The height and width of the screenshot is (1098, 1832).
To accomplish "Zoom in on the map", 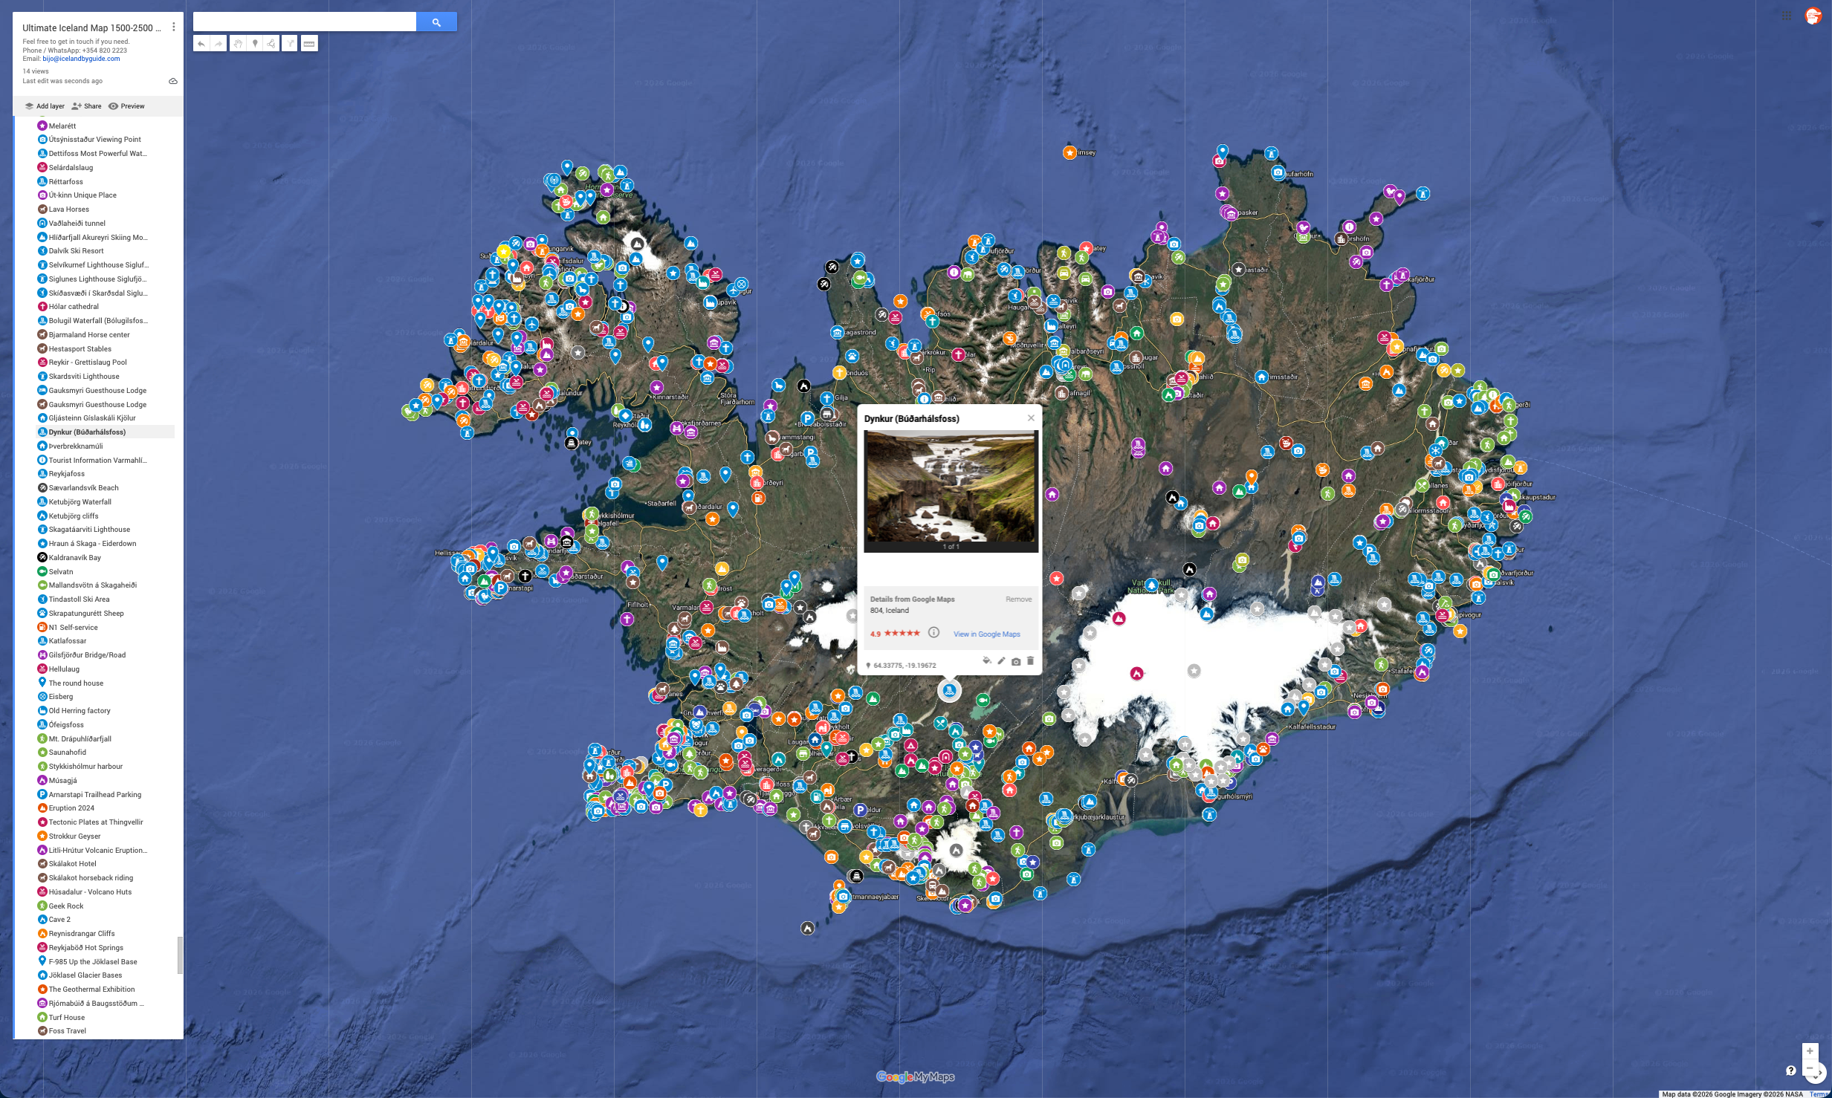I will [x=1810, y=1051].
